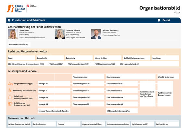187x132 pixels.
Task: Click the Obdach house icon
Action: (x=10, y=97)
